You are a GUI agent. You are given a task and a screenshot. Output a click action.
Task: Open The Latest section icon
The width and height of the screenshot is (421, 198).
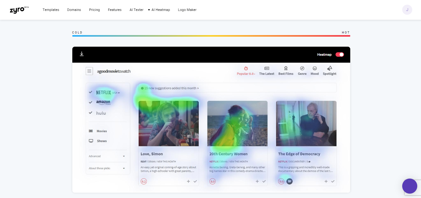click(267, 68)
